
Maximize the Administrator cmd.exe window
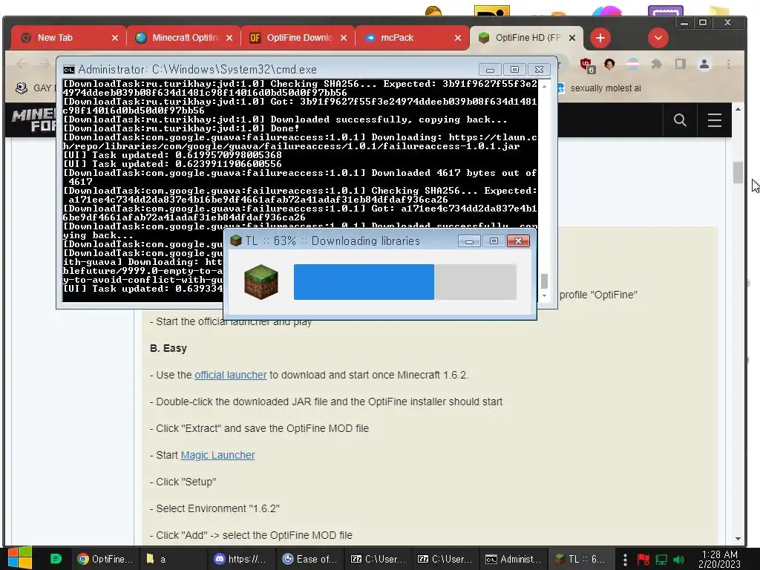(x=514, y=70)
